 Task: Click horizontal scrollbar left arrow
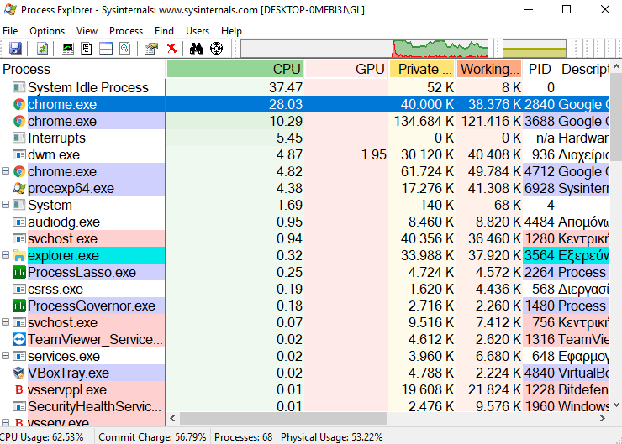pyautogui.click(x=172, y=418)
